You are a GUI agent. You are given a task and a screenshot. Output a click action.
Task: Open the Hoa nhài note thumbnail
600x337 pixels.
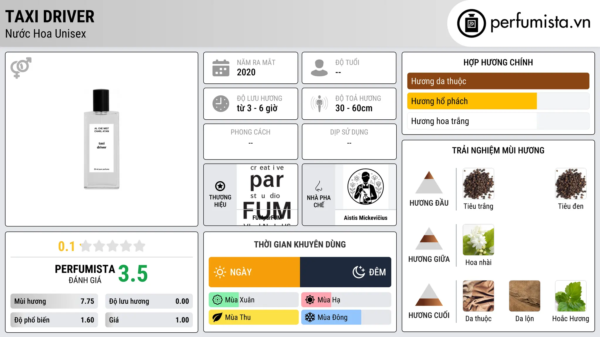(478, 240)
